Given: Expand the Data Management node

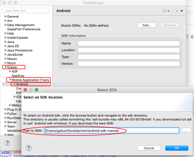Looking at the screenshot, I should 6,25.
